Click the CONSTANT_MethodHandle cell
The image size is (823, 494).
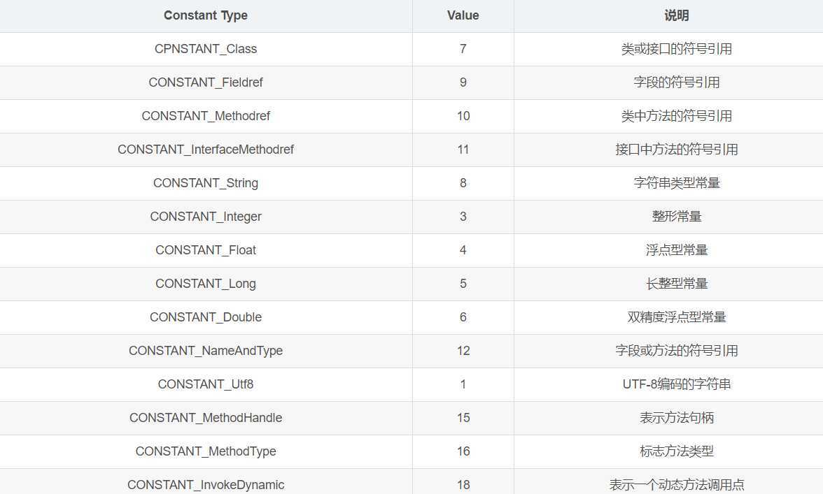206,418
